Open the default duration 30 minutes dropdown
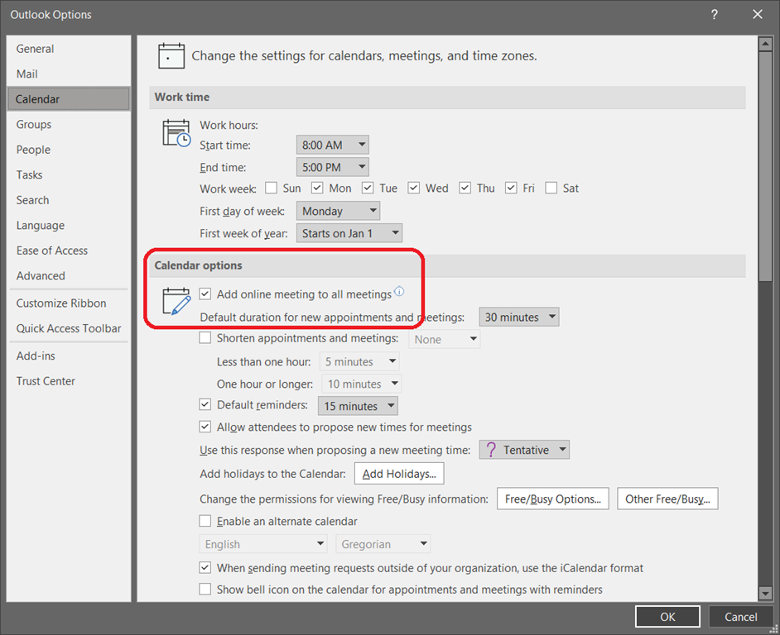Viewport: 780px width, 635px height. tap(519, 317)
